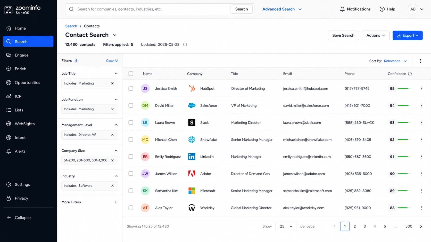The image size is (431, 242).
Task: Open Home in the sidebar
Action: (28, 28)
